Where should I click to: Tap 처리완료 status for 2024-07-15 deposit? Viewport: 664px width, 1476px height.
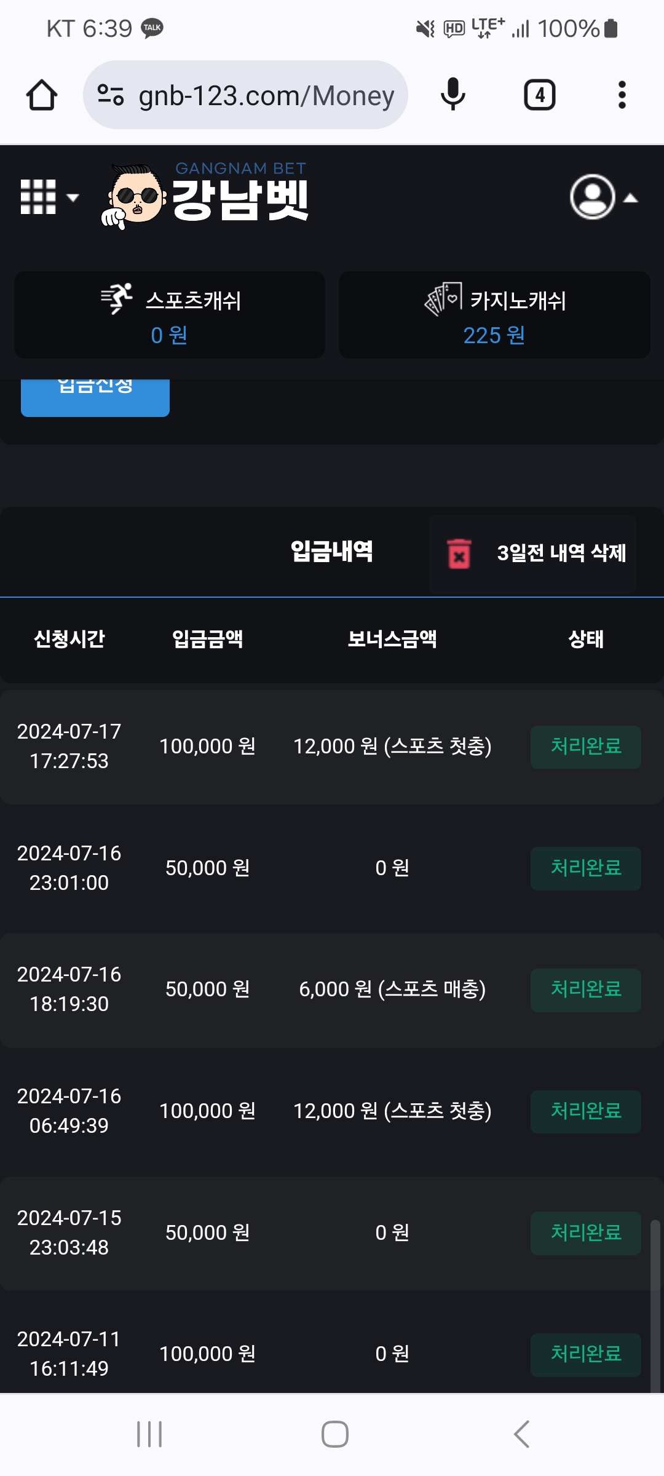tap(585, 1233)
